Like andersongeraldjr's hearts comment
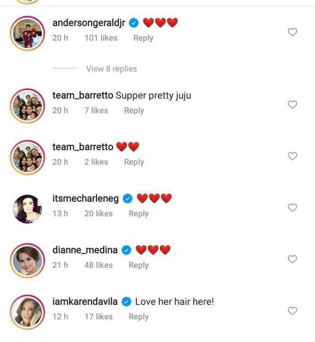 [x=292, y=32]
